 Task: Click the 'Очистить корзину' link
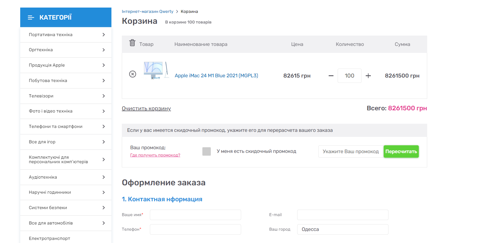pos(146,109)
